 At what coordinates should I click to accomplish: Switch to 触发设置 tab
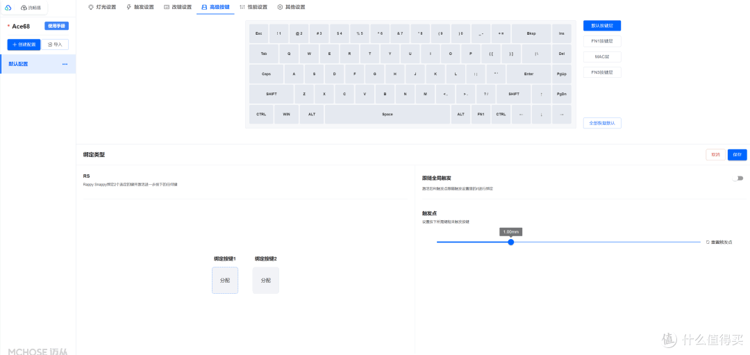click(140, 7)
